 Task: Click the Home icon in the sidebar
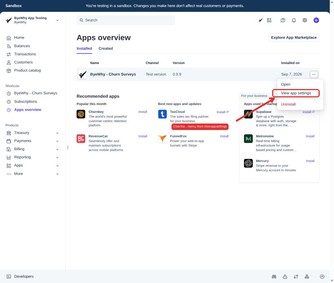tap(9, 38)
